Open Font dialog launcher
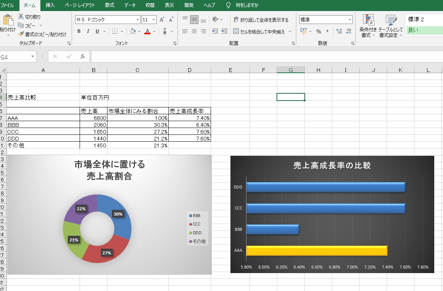 click(x=175, y=43)
